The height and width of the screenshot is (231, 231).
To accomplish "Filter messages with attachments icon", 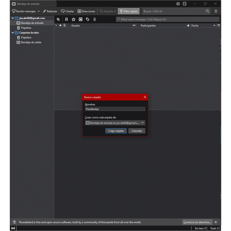I will click(94, 19).
